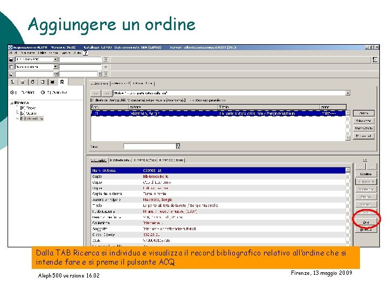Click the icon left of the third search bar
This screenshot has height=291, width=388.
11,74
